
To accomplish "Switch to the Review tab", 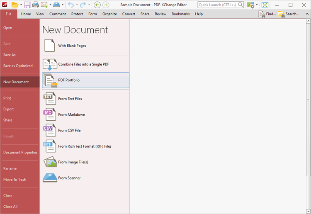I will tap(160, 14).
